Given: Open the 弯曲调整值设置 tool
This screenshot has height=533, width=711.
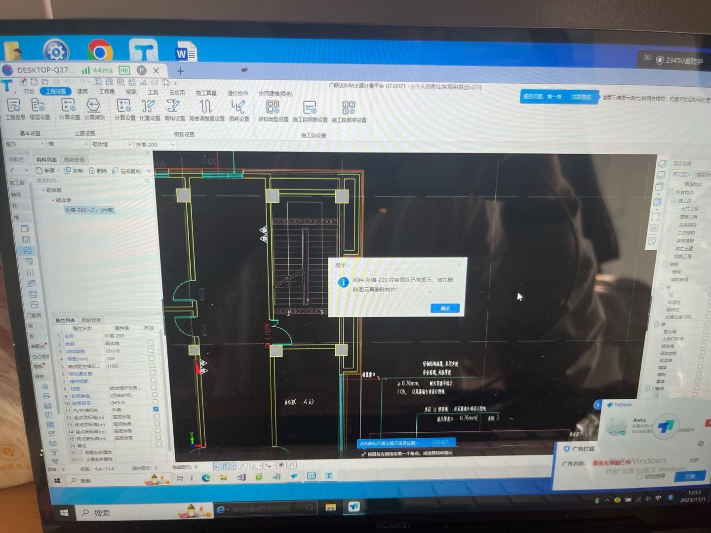Looking at the screenshot, I should [206, 110].
